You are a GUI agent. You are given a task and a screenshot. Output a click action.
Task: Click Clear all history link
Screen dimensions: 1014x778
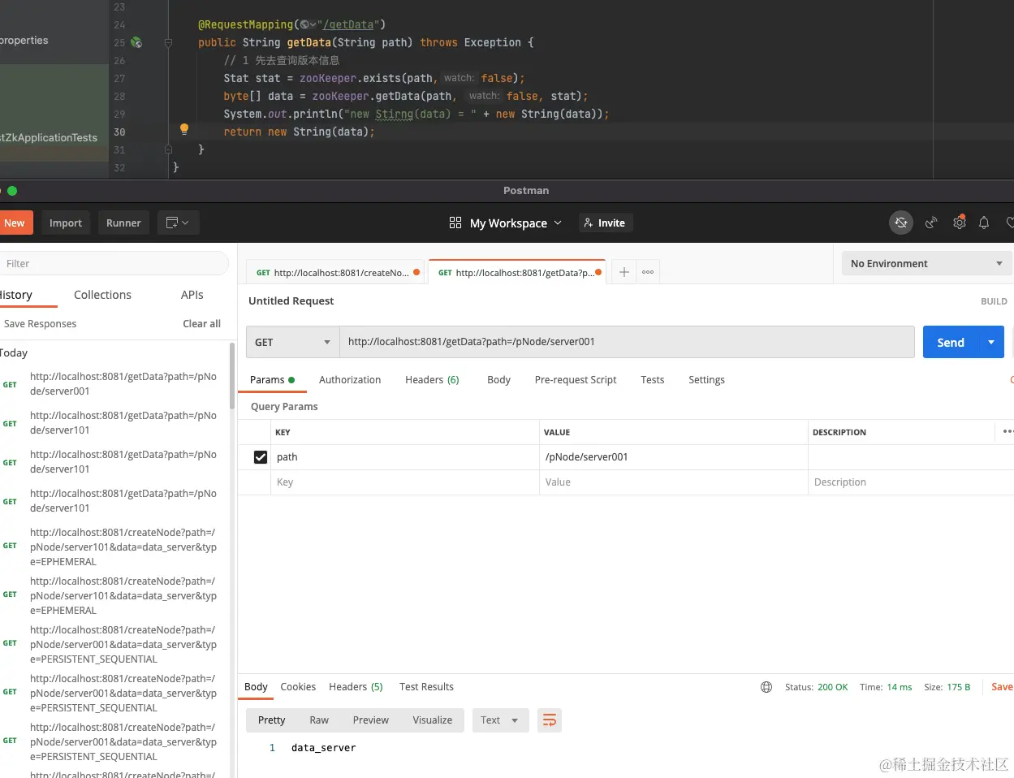pos(201,323)
